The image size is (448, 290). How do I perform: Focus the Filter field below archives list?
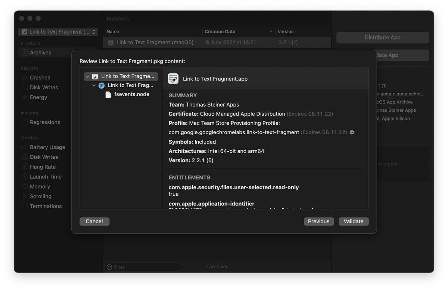pos(143,267)
